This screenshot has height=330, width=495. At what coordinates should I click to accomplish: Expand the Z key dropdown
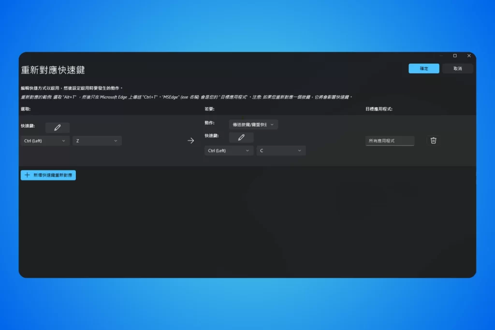pos(97,141)
